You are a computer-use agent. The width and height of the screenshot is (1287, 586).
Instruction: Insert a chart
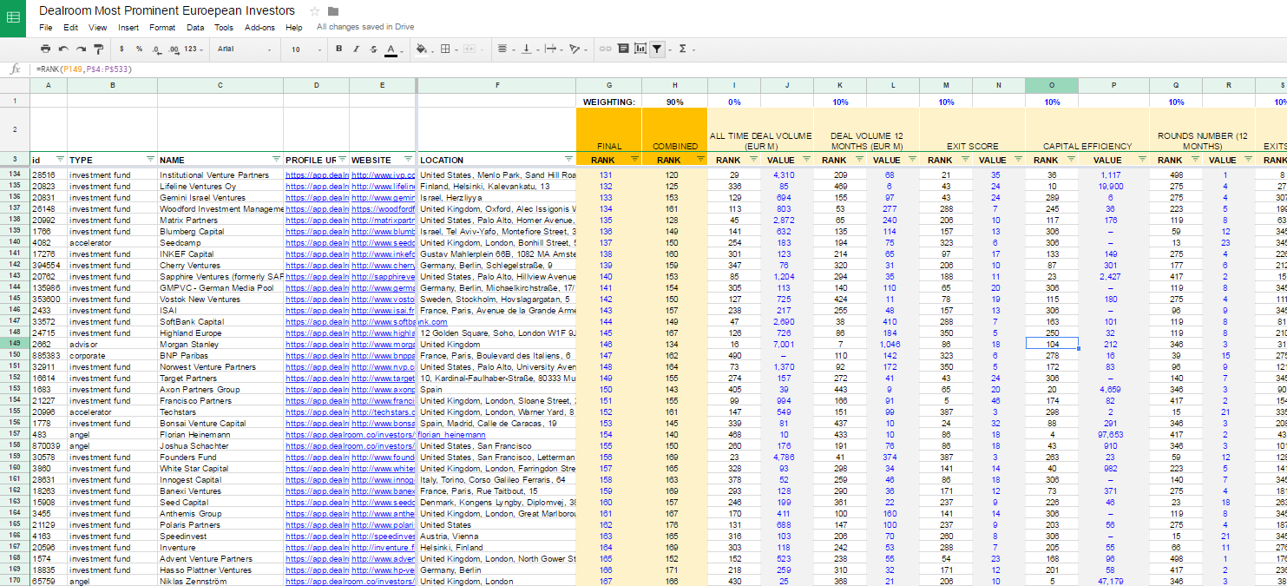tap(640, 49)
